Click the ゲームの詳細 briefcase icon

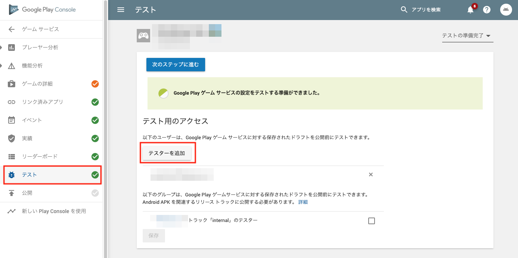[12, 84]
